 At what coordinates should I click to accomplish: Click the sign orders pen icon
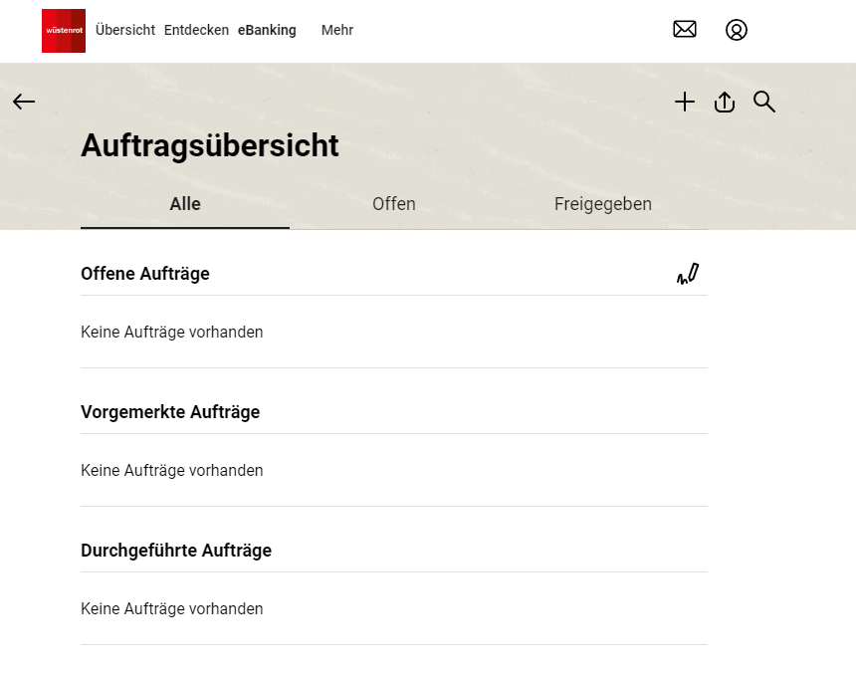pos(688,274)
